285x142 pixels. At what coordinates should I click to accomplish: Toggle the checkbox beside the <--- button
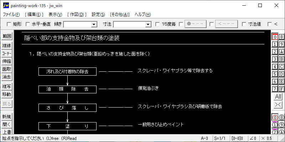[x=212, y=24]
